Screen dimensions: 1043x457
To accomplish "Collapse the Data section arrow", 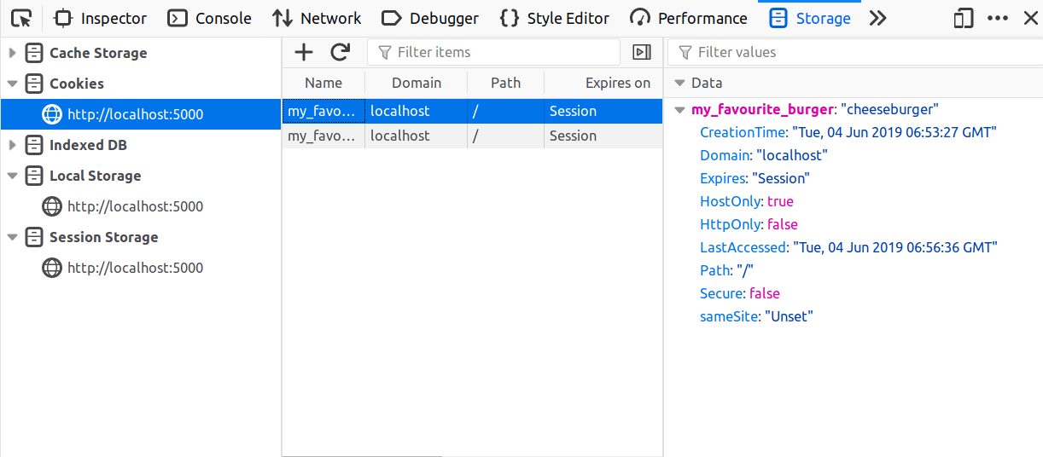I will click(679, 83).
